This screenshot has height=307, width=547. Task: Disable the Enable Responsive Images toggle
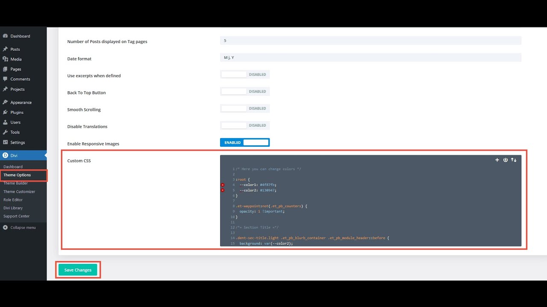point(245,142)
